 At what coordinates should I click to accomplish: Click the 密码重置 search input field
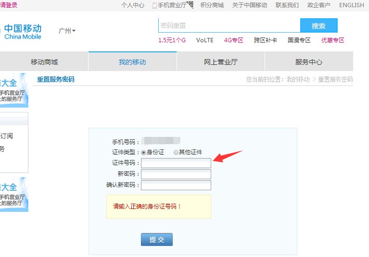coord(229,25)
